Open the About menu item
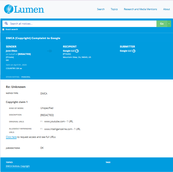The image size is (173, 172). 166,9
